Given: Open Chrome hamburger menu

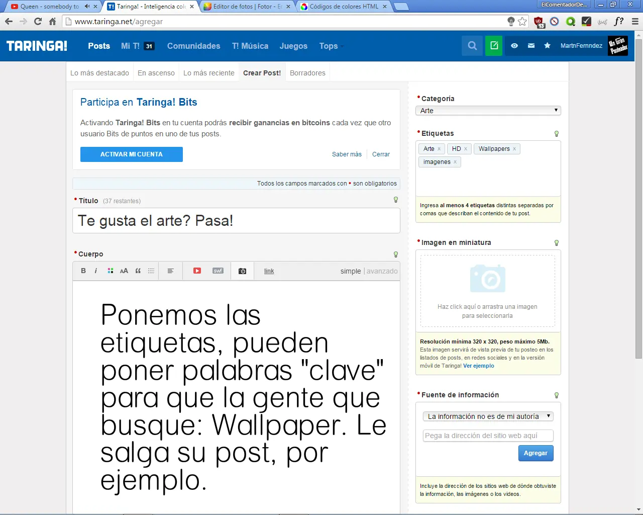Looking at the screenshot, I should click(x=635, y=22).
